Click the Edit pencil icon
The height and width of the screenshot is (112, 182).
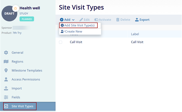point(81,20)
